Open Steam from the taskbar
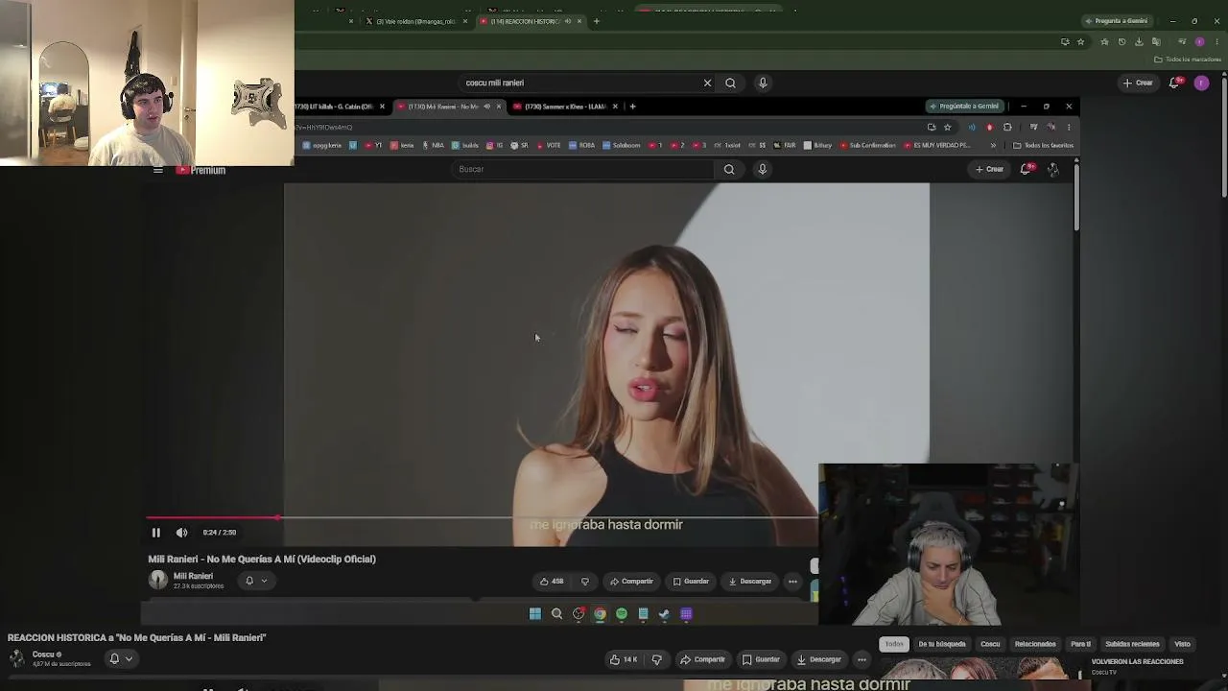The image size is (1228, 691). (x=664, y=614)
